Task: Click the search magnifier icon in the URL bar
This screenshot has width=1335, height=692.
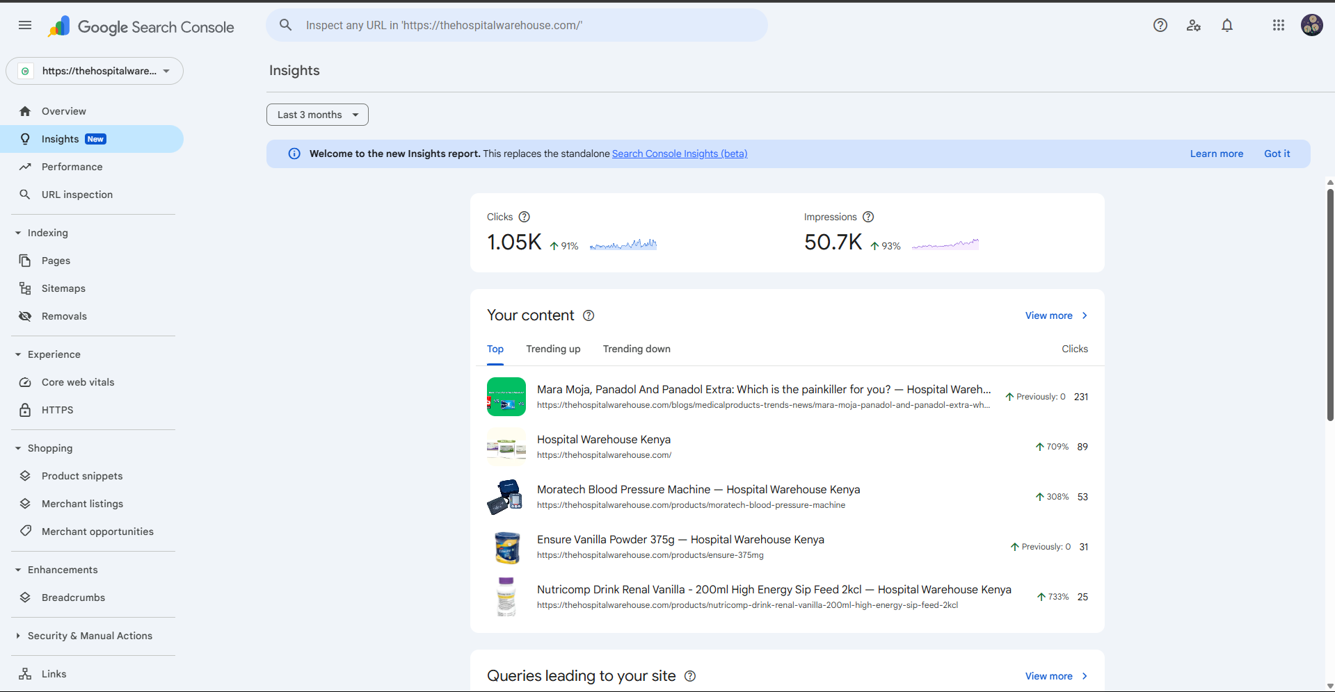Action: coord(285,26)
